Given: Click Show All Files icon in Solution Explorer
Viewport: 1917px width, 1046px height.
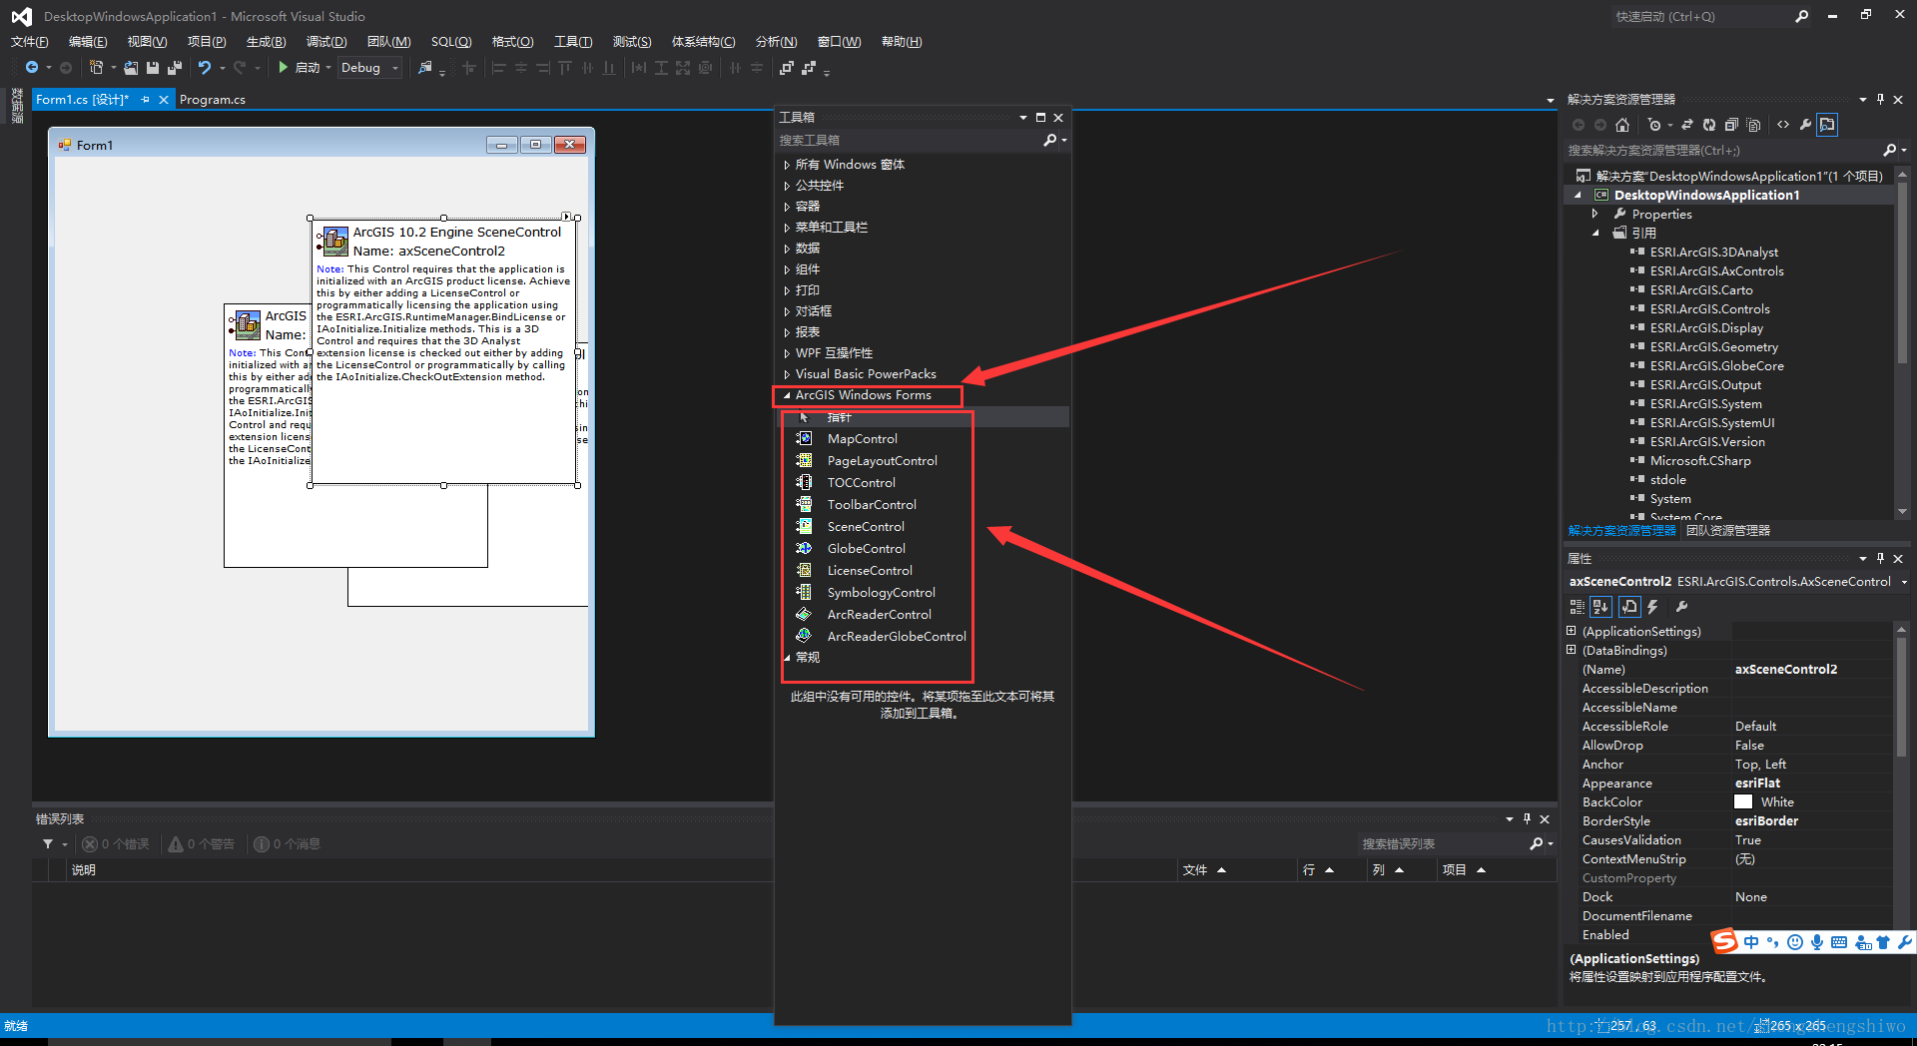Looking at the screenshot, I should click(x=1753, y=125).
